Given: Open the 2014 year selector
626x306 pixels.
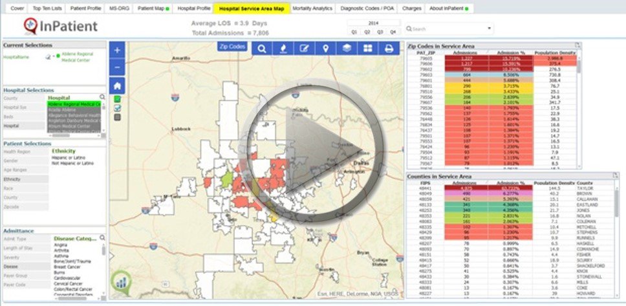Looking at the screenshot, I should [373, 23].
